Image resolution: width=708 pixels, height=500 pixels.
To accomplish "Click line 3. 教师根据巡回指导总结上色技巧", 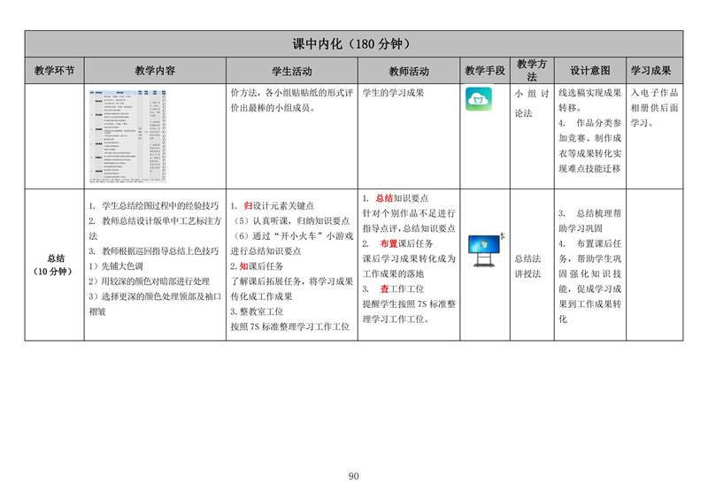I will 153,251.
